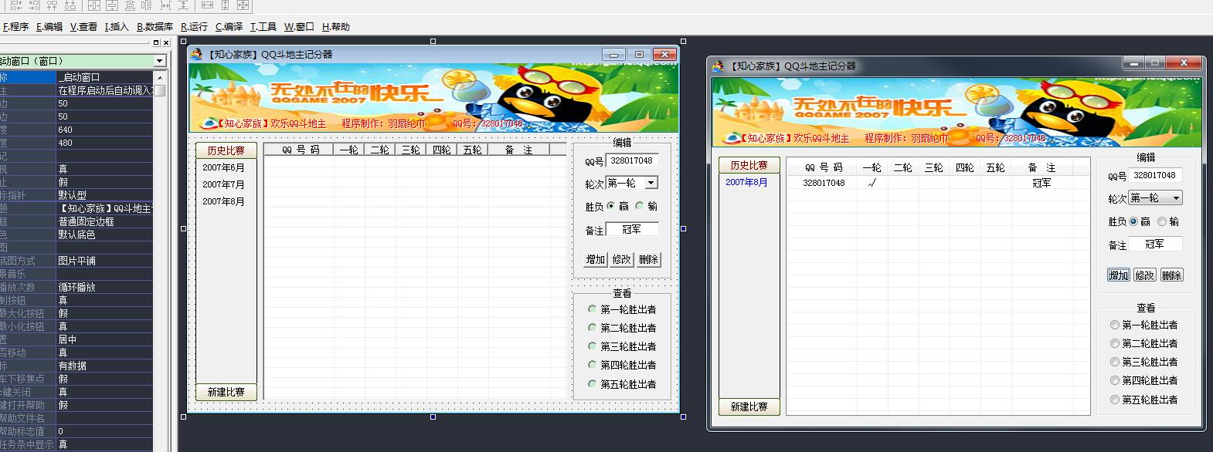
Task: Open the I.插入 menu
Action: (117, 27)
